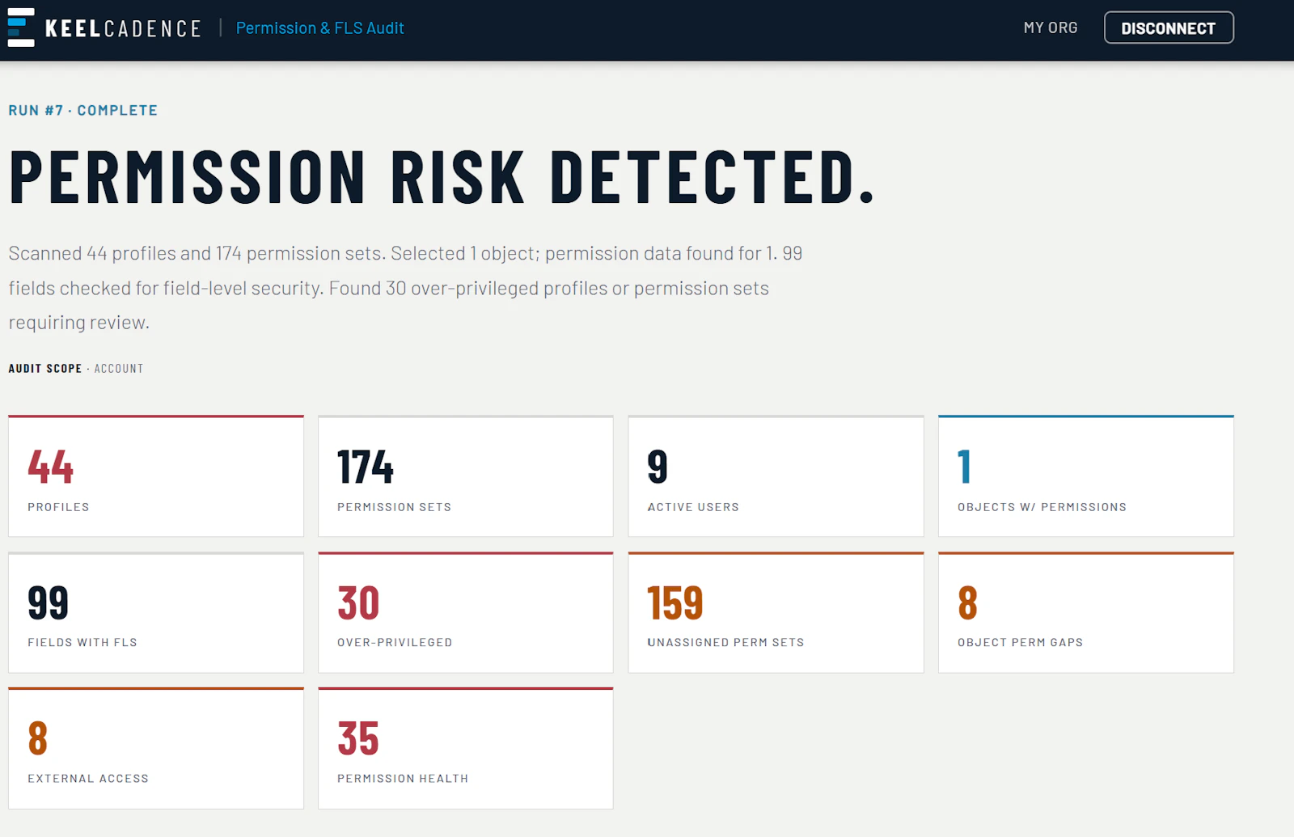Screen dimensions: 1294x837
Task: Click the scan summary paragraph text
Action: coord(405,288)
